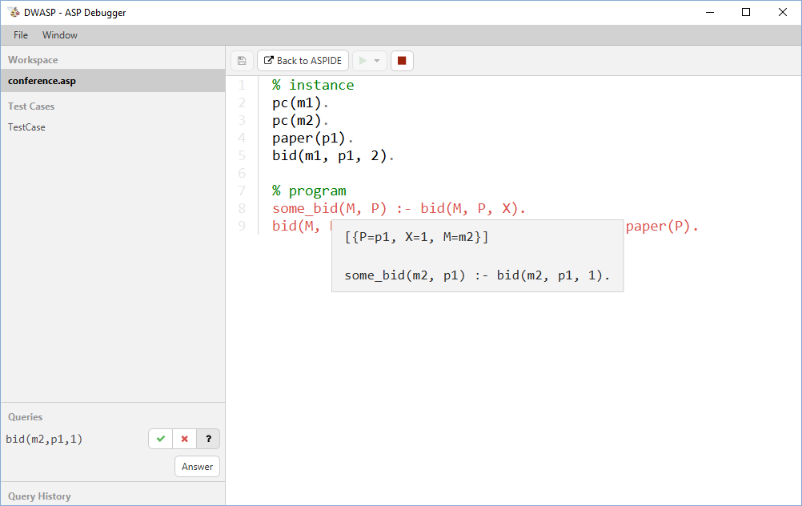Click the DWASP bee icon in title bar
The width and height of the screenshot is (802, 506).
tap(14, 12)
